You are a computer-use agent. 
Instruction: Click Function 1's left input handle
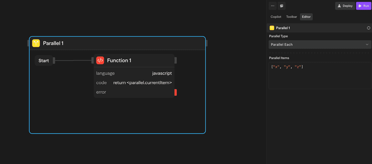tap(93, 60)
